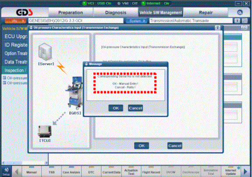This screenshot has width=252, height=177.
Task: Click icon in Oil-pressure dialog title bar corner
Action: coord(217,28)
